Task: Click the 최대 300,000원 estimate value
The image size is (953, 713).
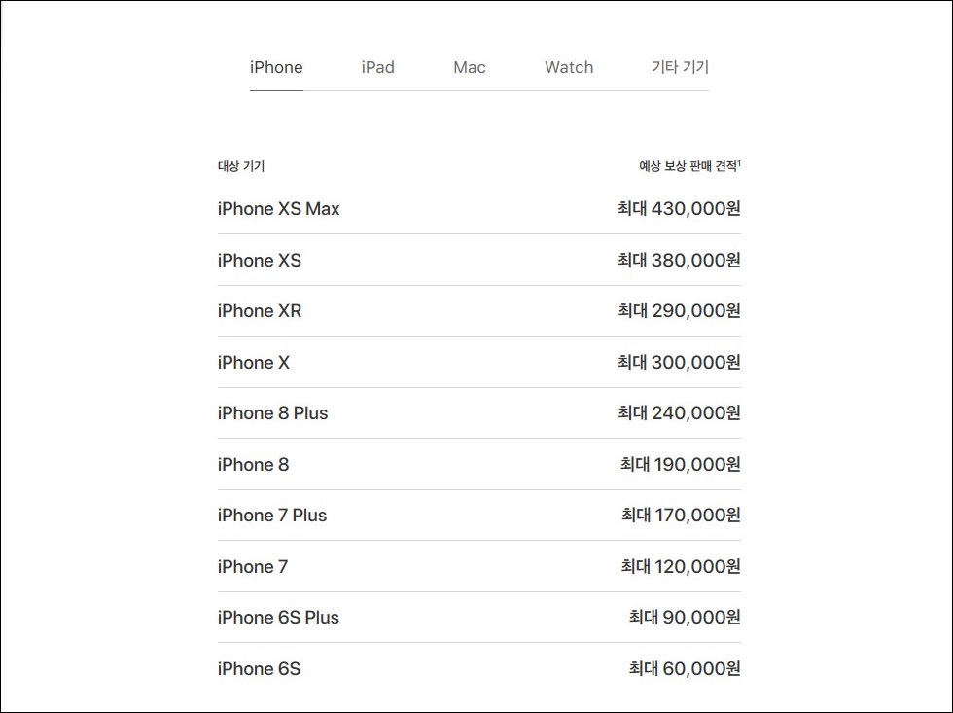Action: pos(679,362)
